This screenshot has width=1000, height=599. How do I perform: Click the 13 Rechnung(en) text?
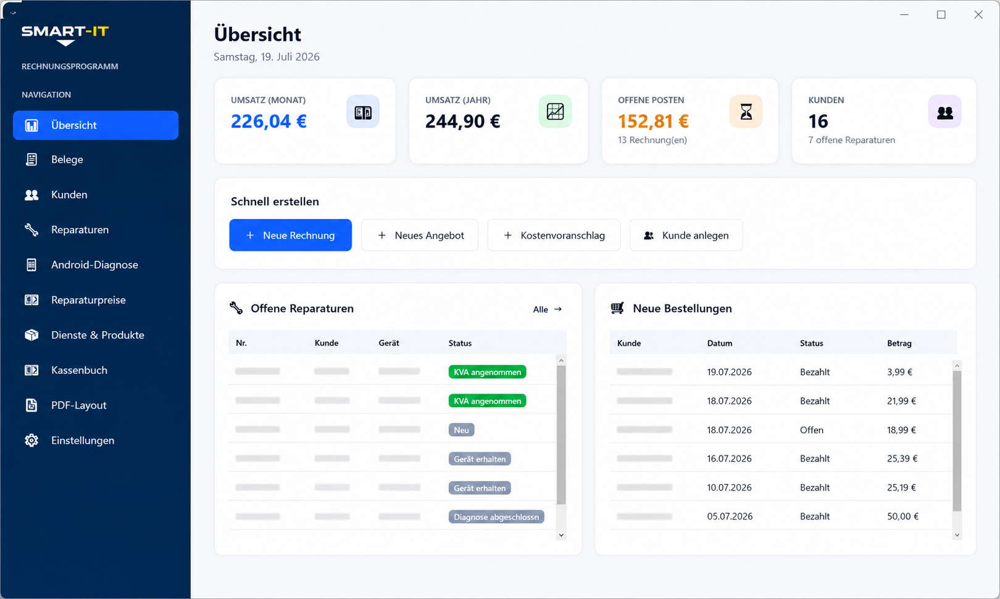[x=652, y=140]
